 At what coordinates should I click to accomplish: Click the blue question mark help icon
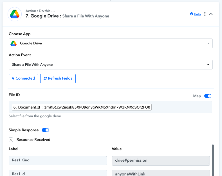point(191,14)
